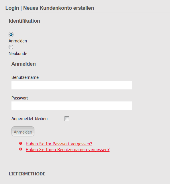
Task: Click the LIEFERMETHODE section heading
Action: [27, 174]
